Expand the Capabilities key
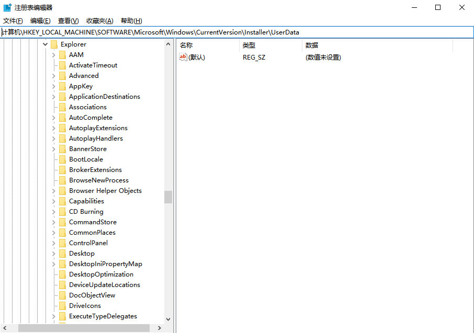The image size is (474, 333). coord(54,201)
